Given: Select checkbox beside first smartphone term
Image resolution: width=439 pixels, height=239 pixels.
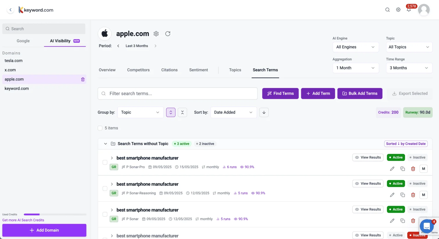Looking at the screenshot, I should (105, 162).
